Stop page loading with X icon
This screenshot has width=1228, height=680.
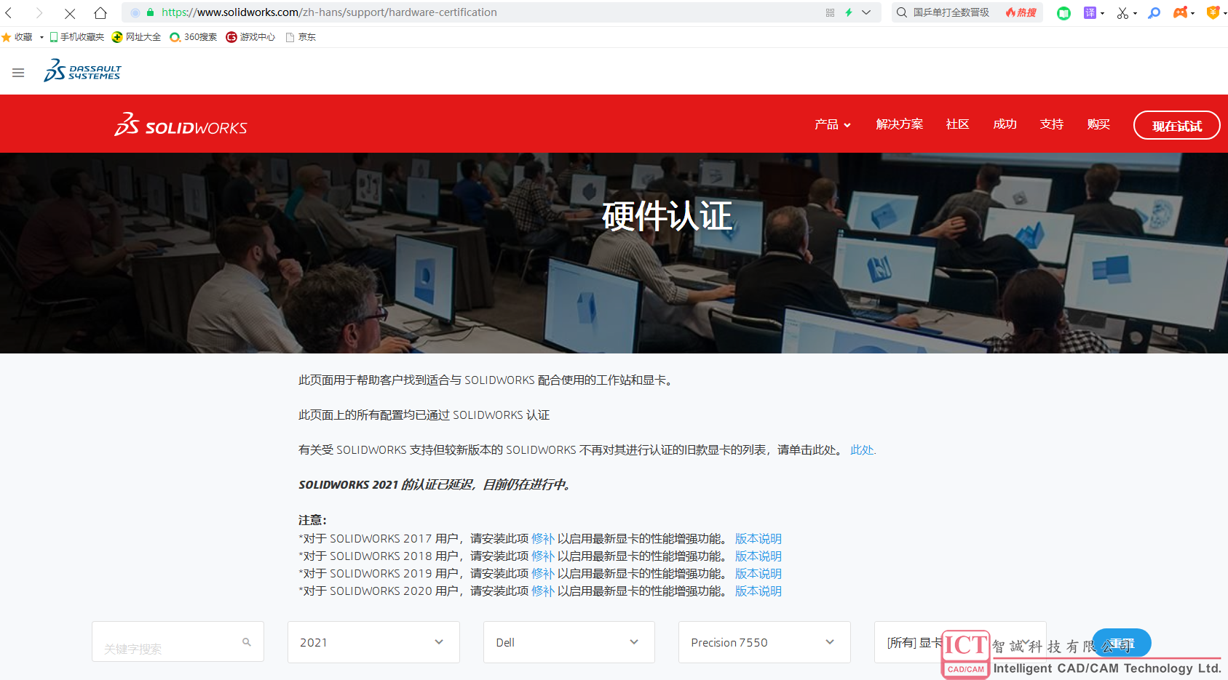coord(70,13)
